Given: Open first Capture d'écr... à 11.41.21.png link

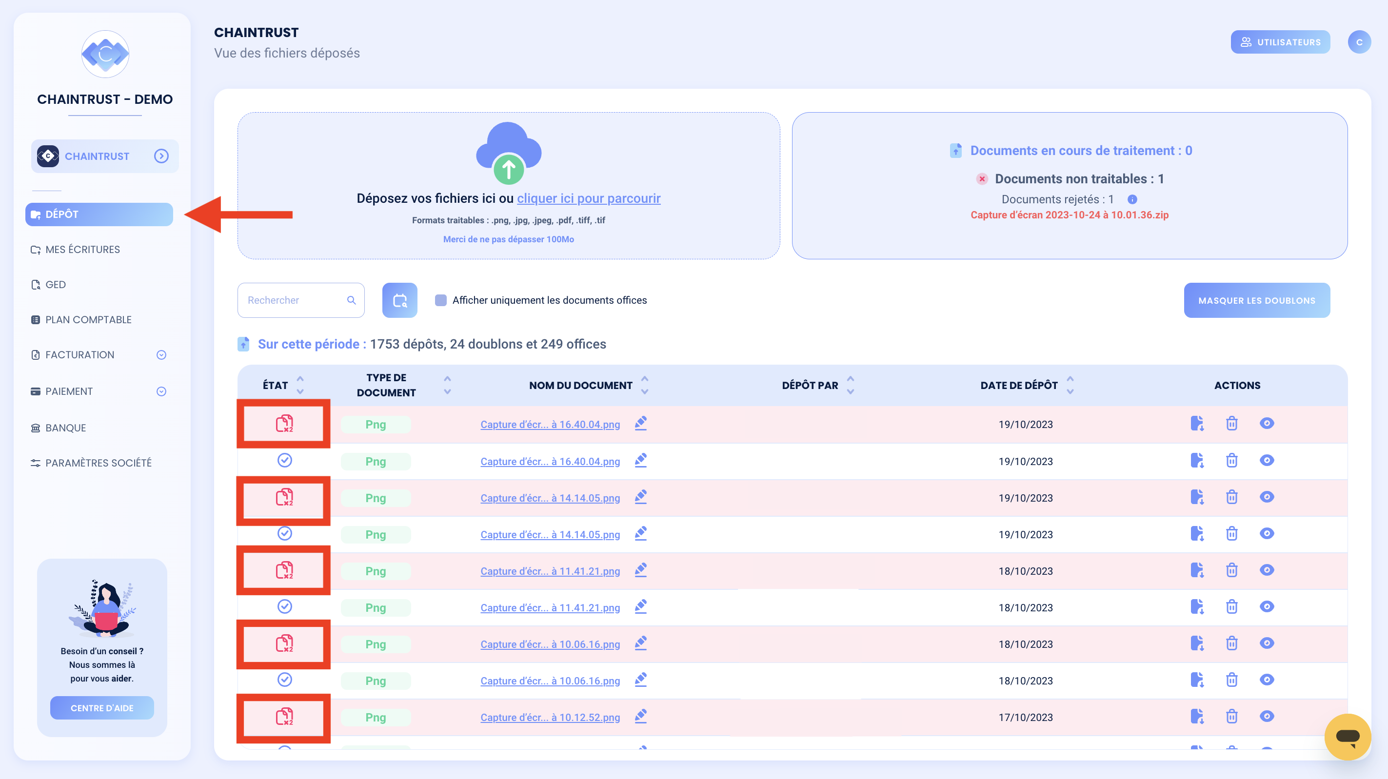Looking at the screenshot, I should coord(550,572).
